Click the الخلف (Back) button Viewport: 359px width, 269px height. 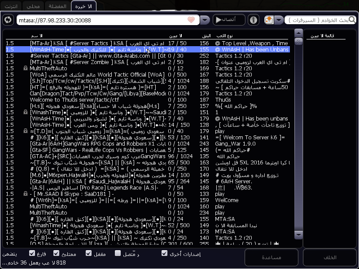click(x=329, y=257)
